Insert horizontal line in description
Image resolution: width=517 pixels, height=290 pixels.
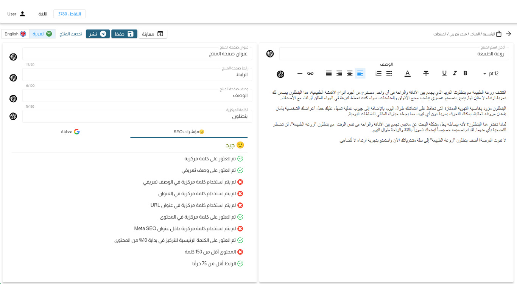coord(300,73)
